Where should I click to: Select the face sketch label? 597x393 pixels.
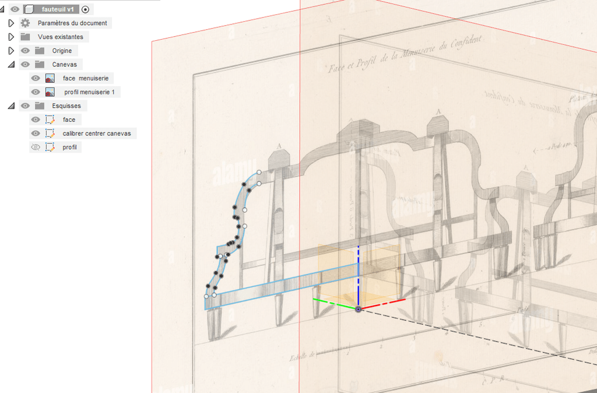point(69,120)
